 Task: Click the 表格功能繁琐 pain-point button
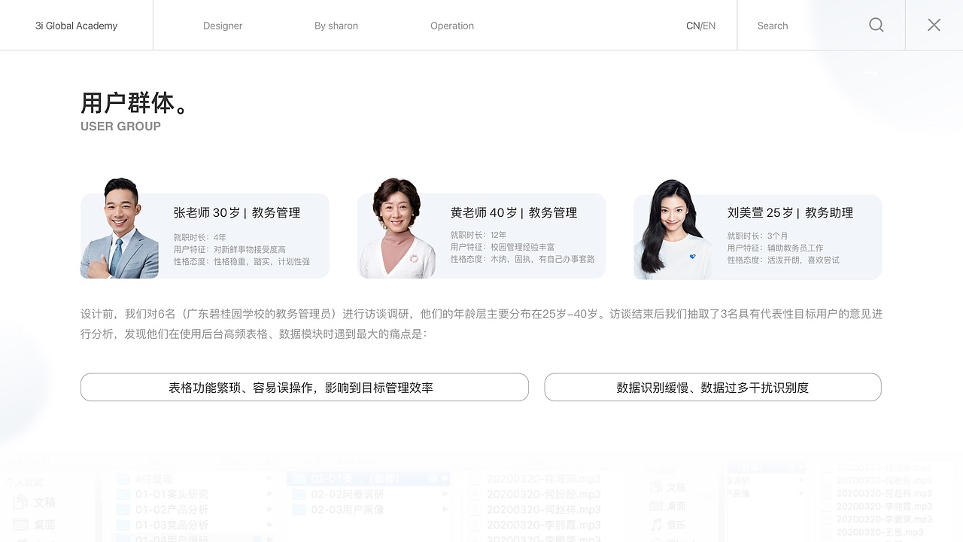point(305,387)
